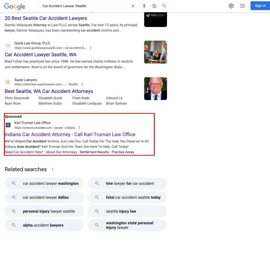Click attorneys.superlawyers.com URL breadcrumb
The width and height of the screenshot is (270, 255).
coord(46,84)
